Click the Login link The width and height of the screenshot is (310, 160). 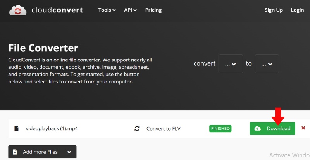point(297,10)
